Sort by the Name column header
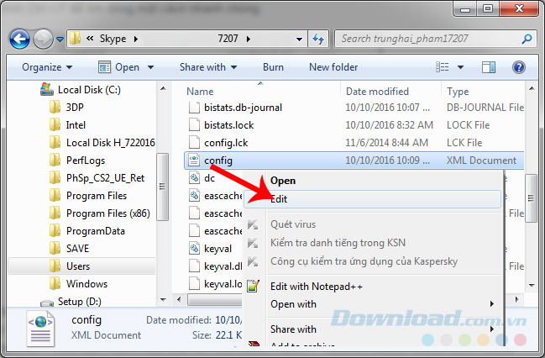545x358 pixels. click(x=200, y=92)
